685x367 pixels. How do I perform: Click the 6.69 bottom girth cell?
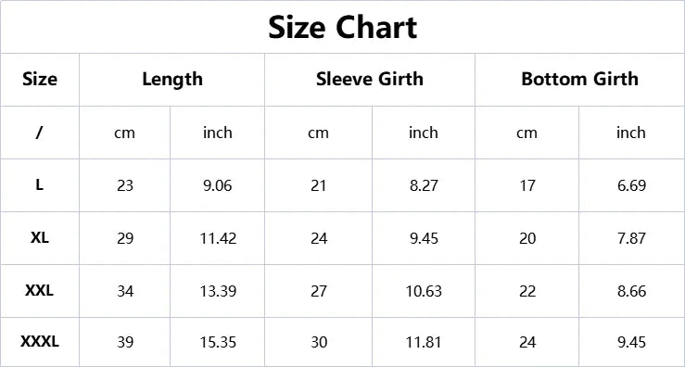631,185
